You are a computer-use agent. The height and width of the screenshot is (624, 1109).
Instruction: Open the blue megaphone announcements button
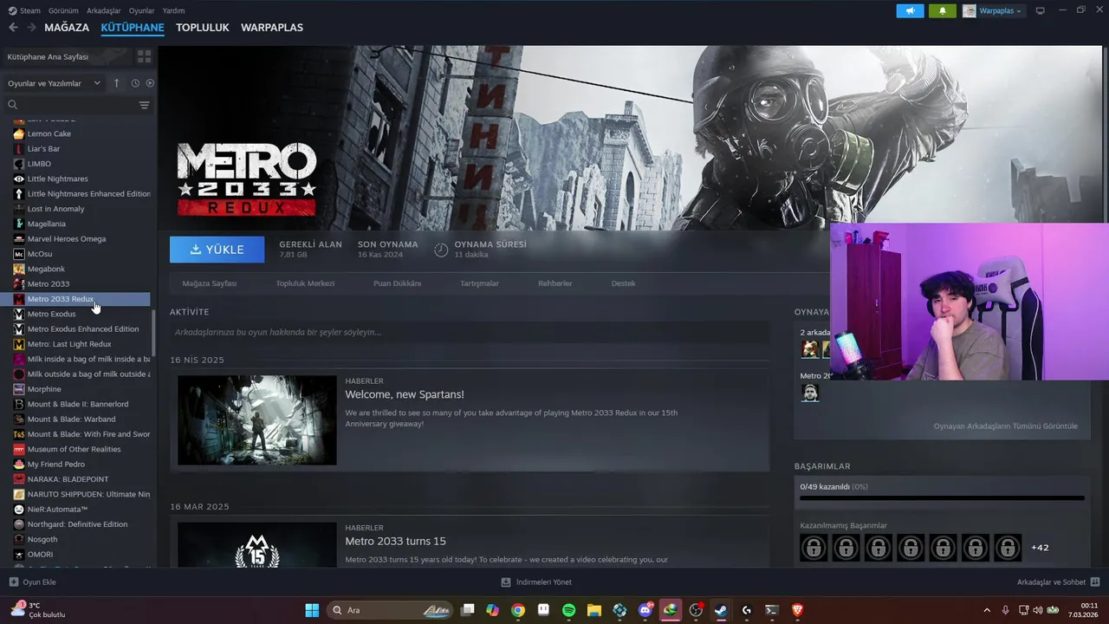(x=910, y=10)
